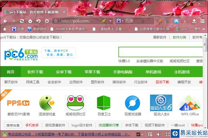This screenshot has height=138, width=208.
Task: Click the undo-close-tab curved arrow icon
Action: [x=39, y=21]
